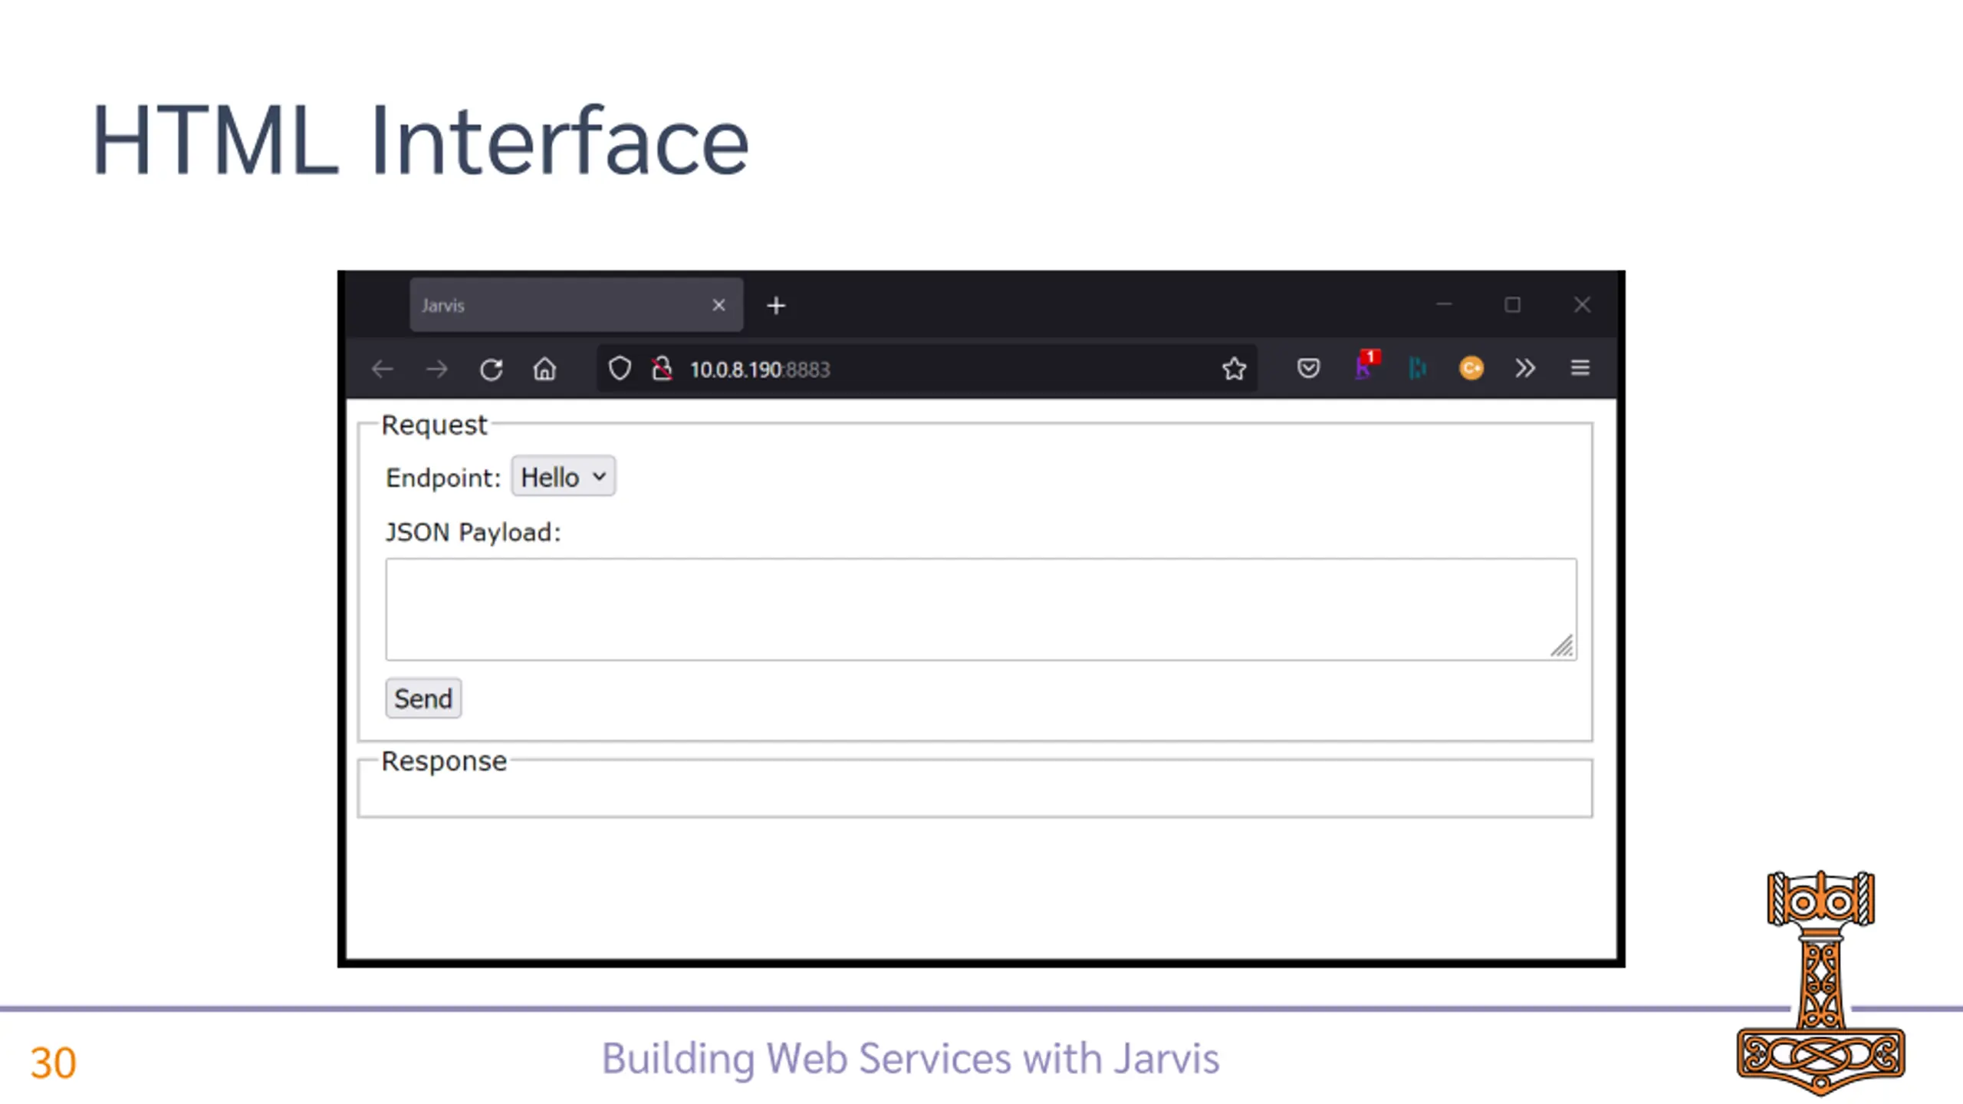Click the orange circular extension icon
The image size is (1963, 1104).
[1471, 368]
